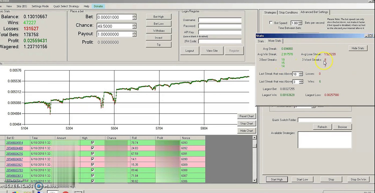Send a tip with the Tip button

[x=159, y=44]
